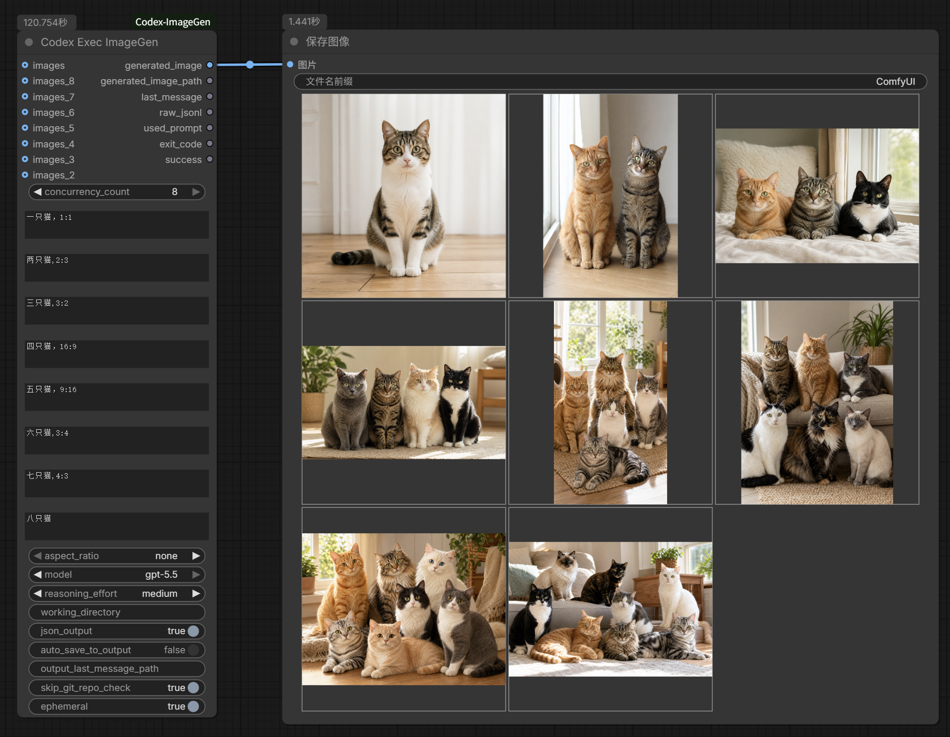
Task: Click the prompt box containing 八只猫
Action: [117, 527]
